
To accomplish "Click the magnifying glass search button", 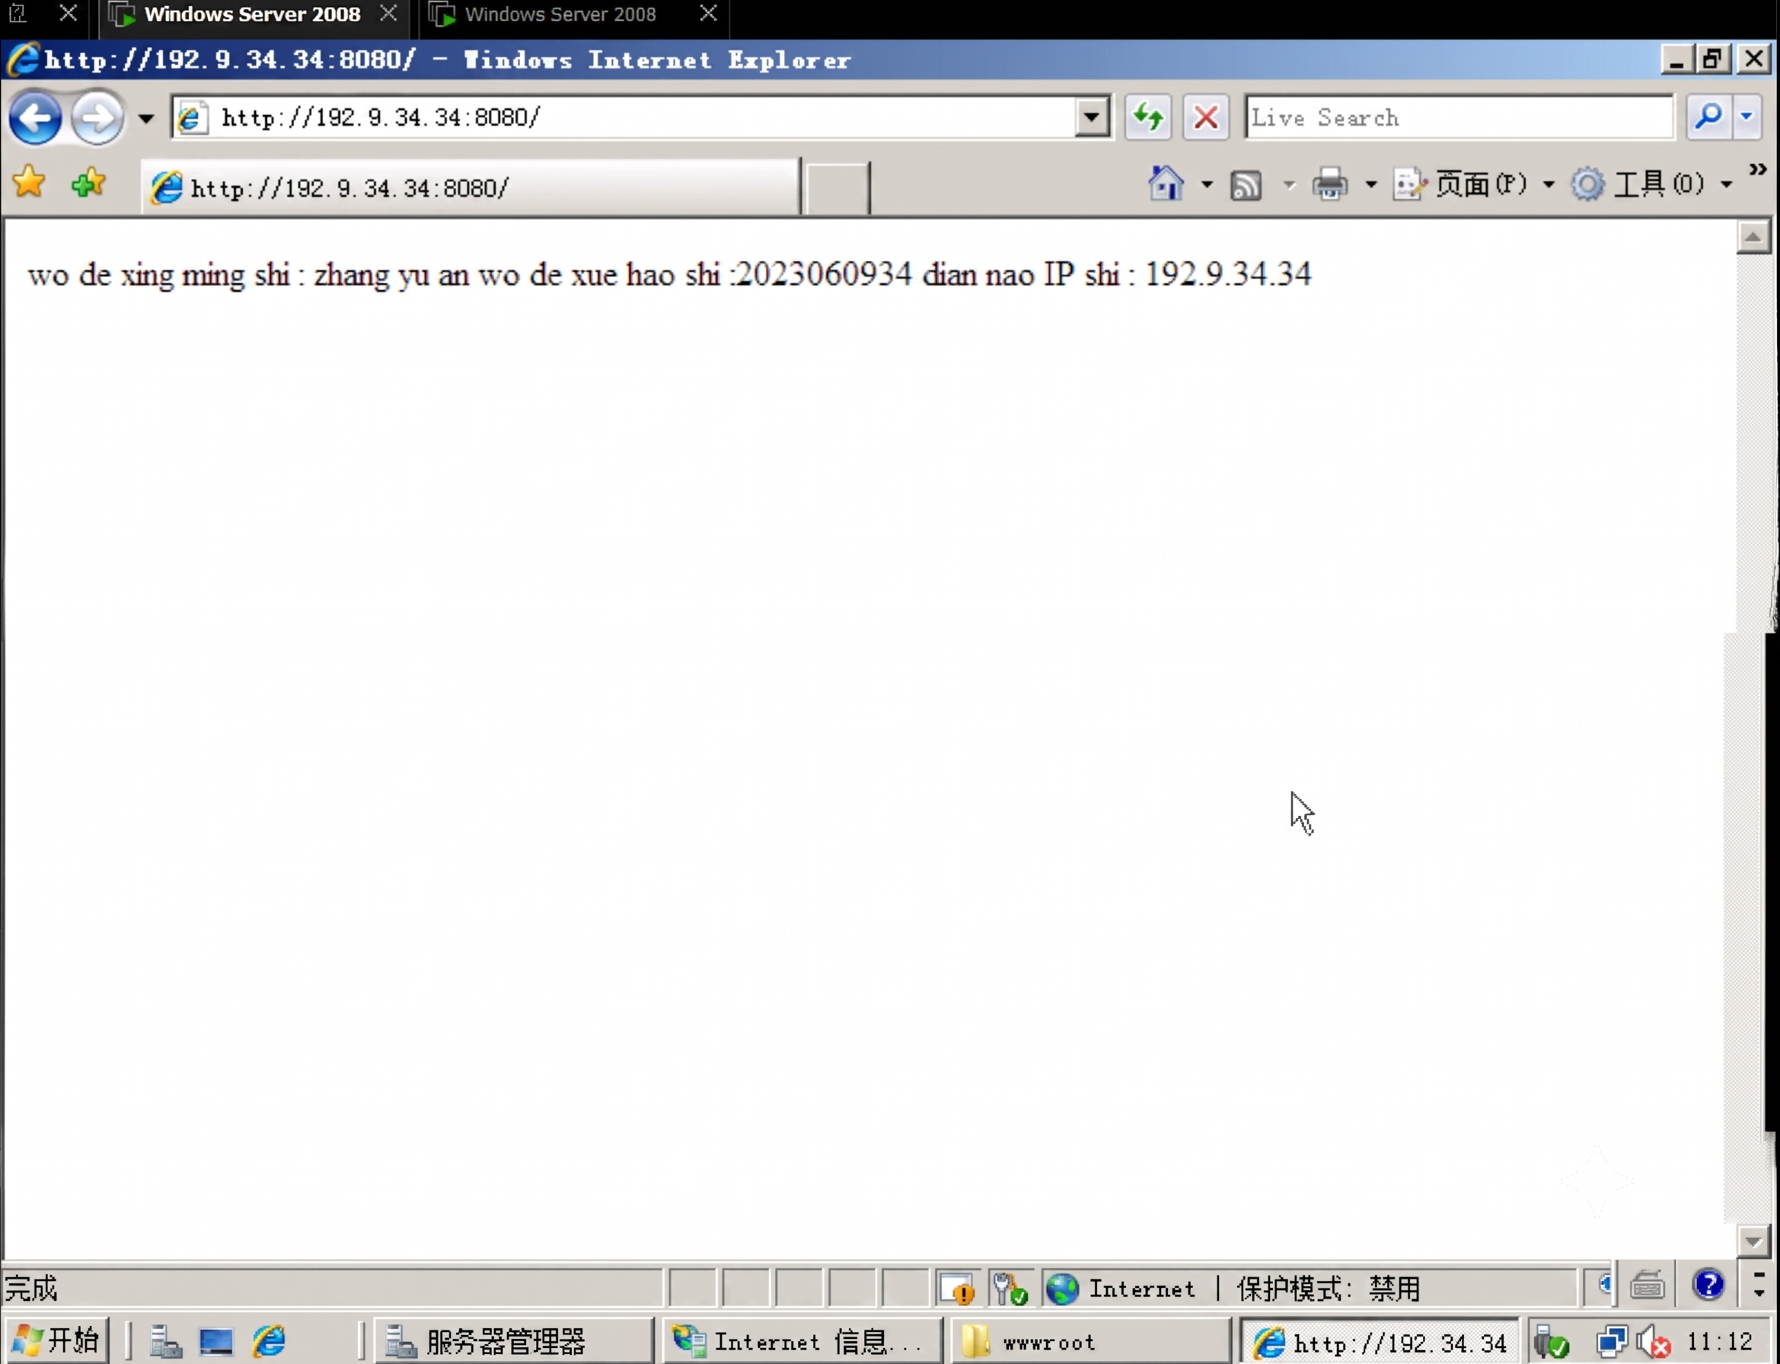I will pyautogui.click(x=1708, y=118).
